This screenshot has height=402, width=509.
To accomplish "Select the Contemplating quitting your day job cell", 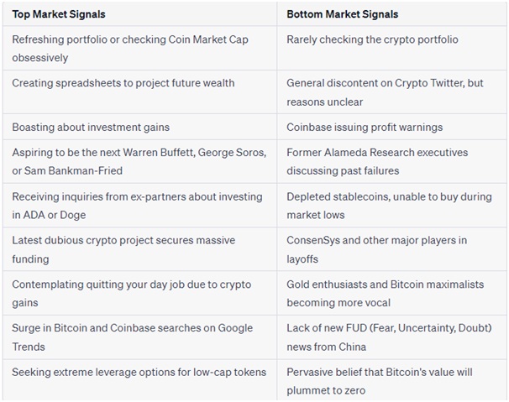I will [139, 293].
